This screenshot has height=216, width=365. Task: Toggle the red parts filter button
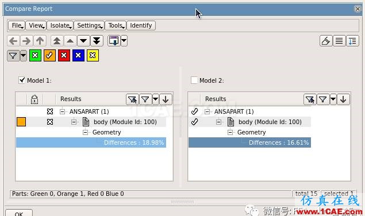[x=64, y=55]
